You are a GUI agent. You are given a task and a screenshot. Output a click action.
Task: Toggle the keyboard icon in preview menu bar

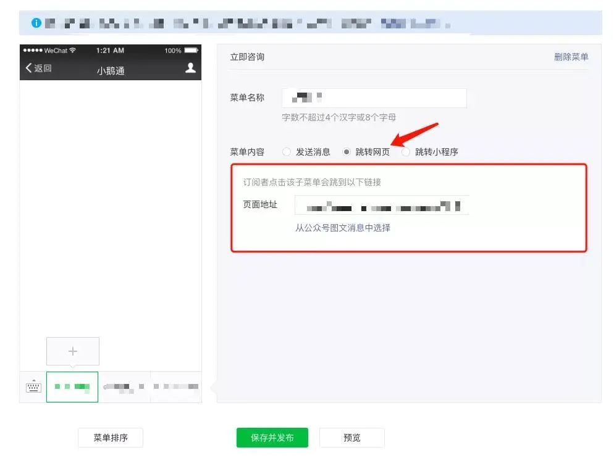[33, 386]
